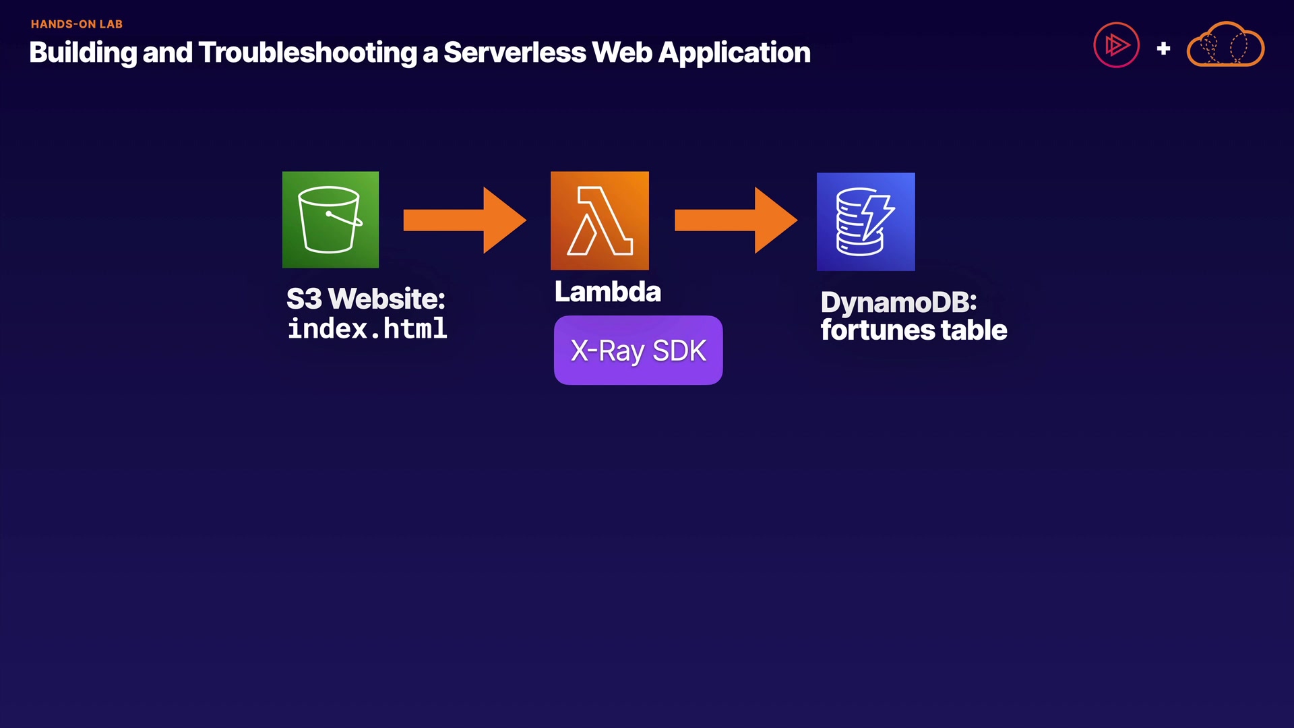The image size is (1294, 728).
Task: Click the HANDS-ON LAB orange caption
Action: pyautogui.click(x=76, y=24)
